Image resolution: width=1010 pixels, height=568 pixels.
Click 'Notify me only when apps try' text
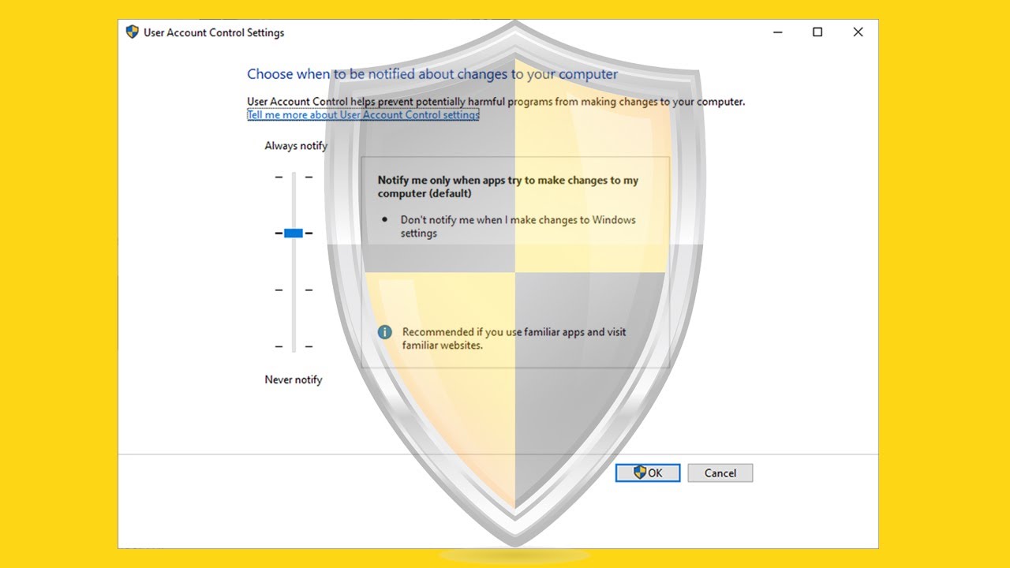(508, 187)
